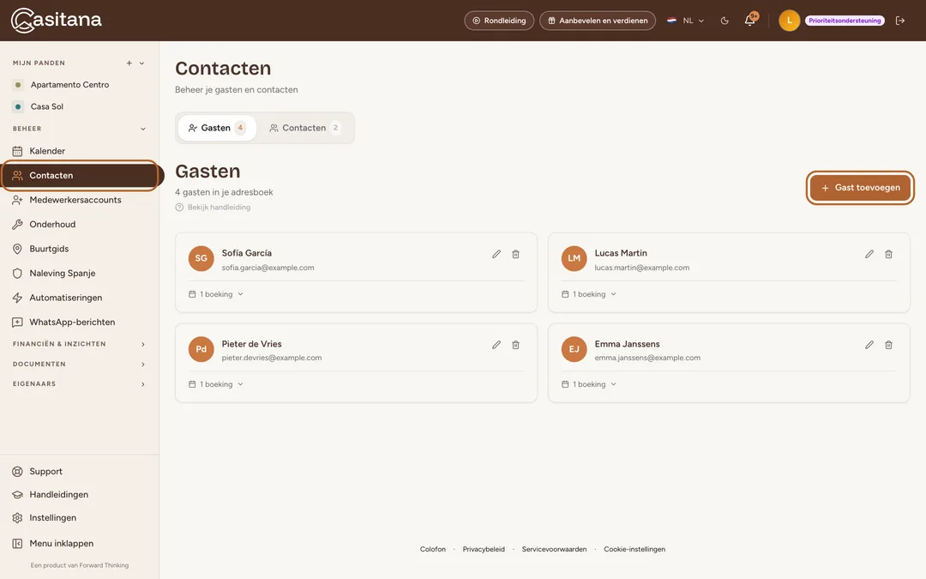Open Instellingen settings
This screenshot has height=579, width=926.
click(x=79, y=517)
